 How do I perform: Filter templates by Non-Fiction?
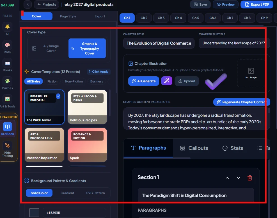click(x=74, y=81)
